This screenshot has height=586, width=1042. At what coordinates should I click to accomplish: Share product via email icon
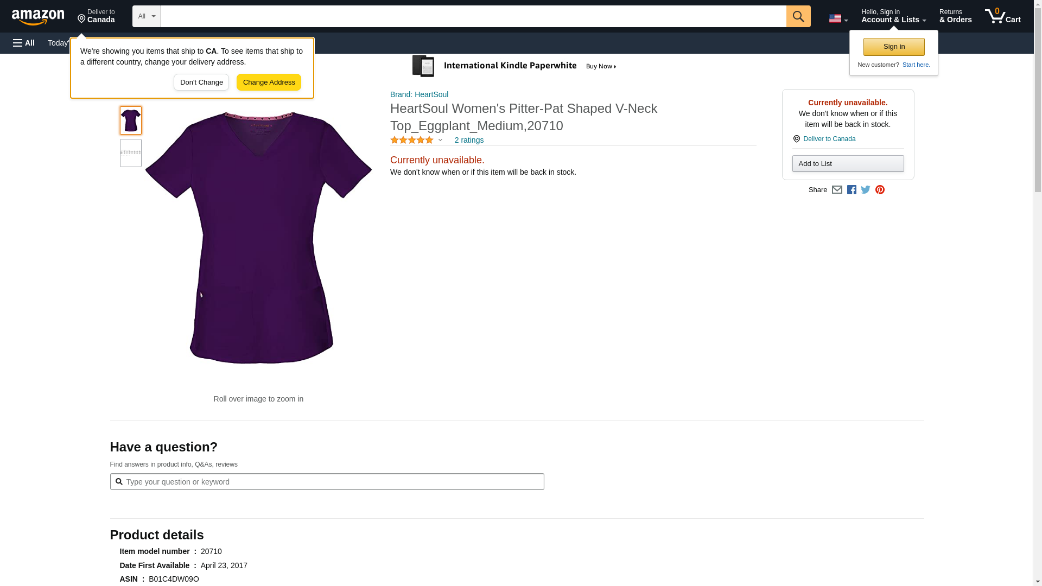837,190
